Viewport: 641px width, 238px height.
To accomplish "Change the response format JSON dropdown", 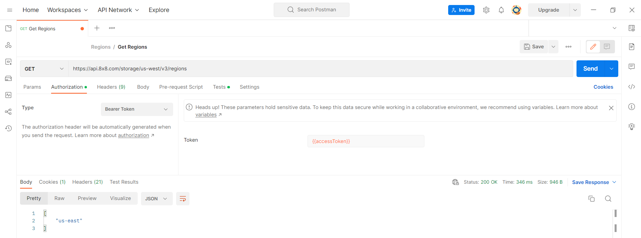I will (x=157, y=199).
